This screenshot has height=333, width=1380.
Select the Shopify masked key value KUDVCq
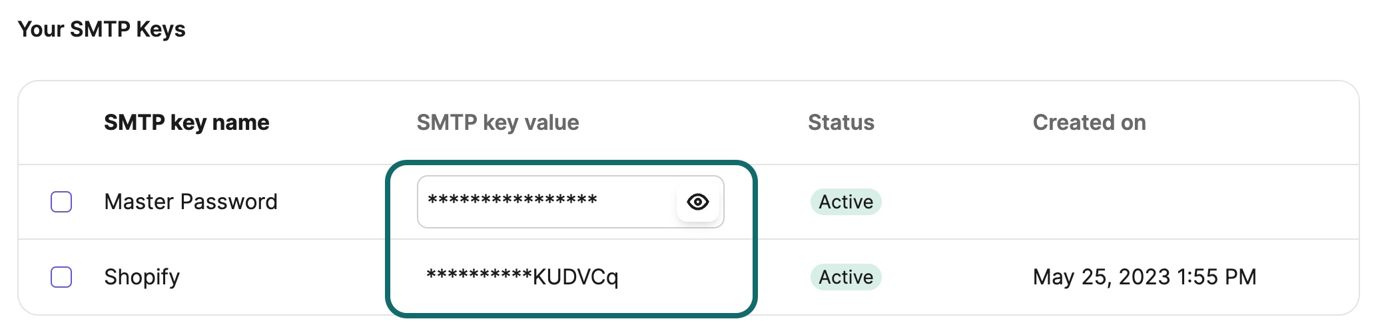pos(522,276)
